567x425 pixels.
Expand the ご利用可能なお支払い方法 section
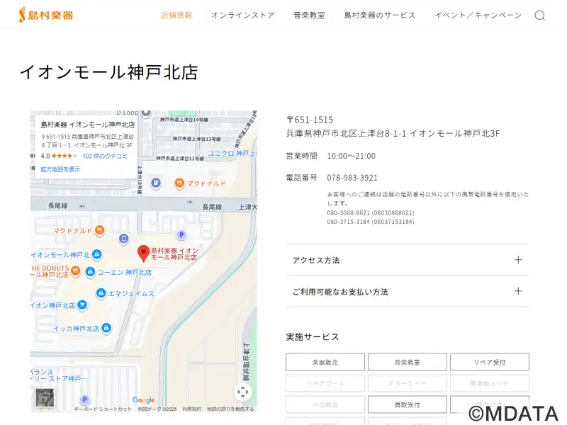pos(407,291)
